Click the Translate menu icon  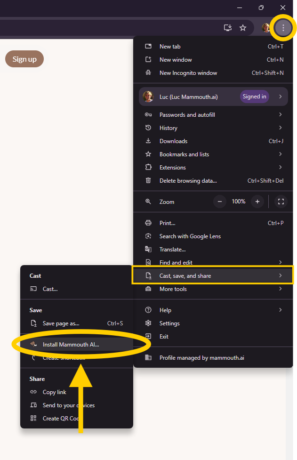(148, 249)
